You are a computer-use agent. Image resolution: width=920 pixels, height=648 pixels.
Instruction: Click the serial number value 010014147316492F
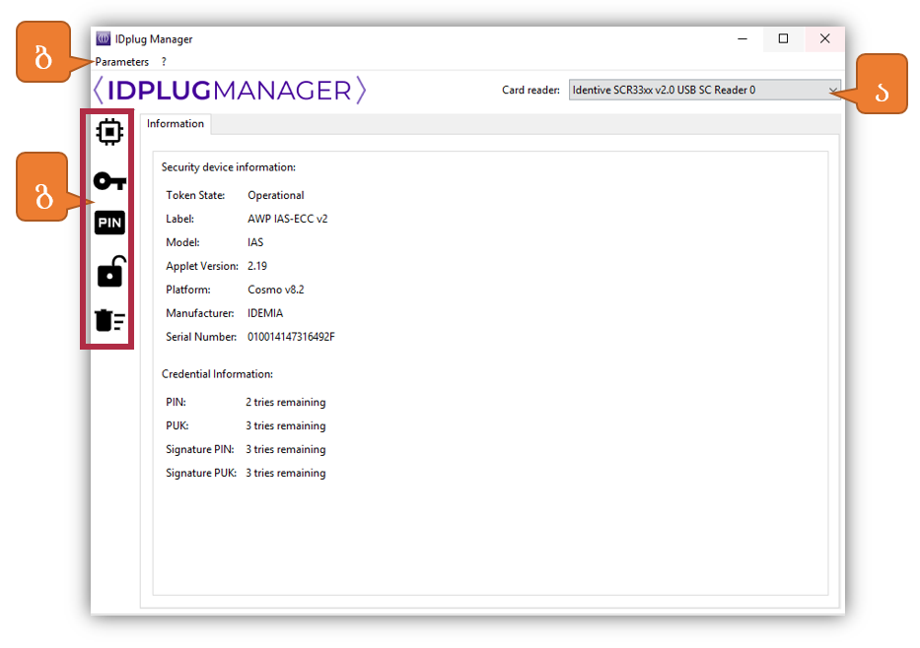[291, 337]
